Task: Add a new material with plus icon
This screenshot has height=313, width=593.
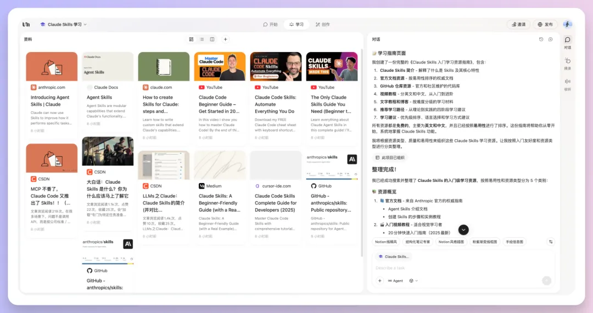Action: (x=225, y=39)
